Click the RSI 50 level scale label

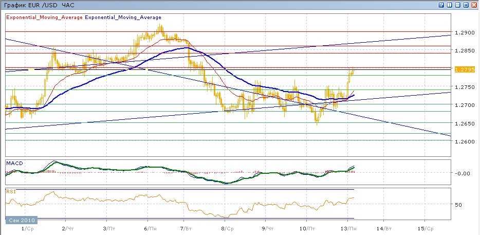click(x=459, y=204)
